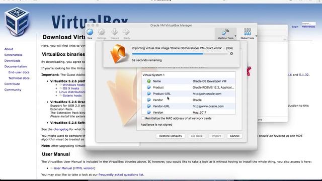Click the 5.1.32 version link

(304, 75)
